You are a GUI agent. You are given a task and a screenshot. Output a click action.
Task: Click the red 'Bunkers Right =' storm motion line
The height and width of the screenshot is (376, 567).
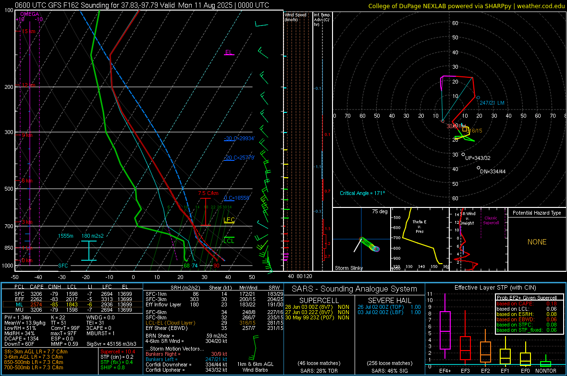point(186,354)
